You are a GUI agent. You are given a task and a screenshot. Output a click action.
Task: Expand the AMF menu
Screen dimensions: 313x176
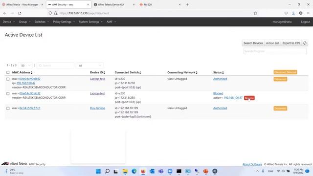(x=111, y=22)
